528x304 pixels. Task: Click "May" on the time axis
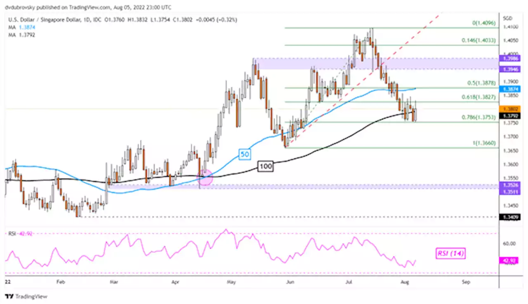(x=231, y=282)
